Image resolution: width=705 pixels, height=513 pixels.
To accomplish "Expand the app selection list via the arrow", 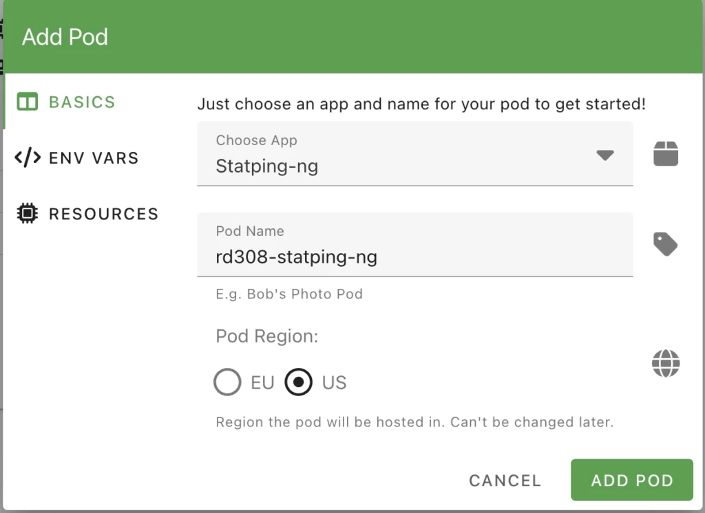I will click(x=605, y=155).
